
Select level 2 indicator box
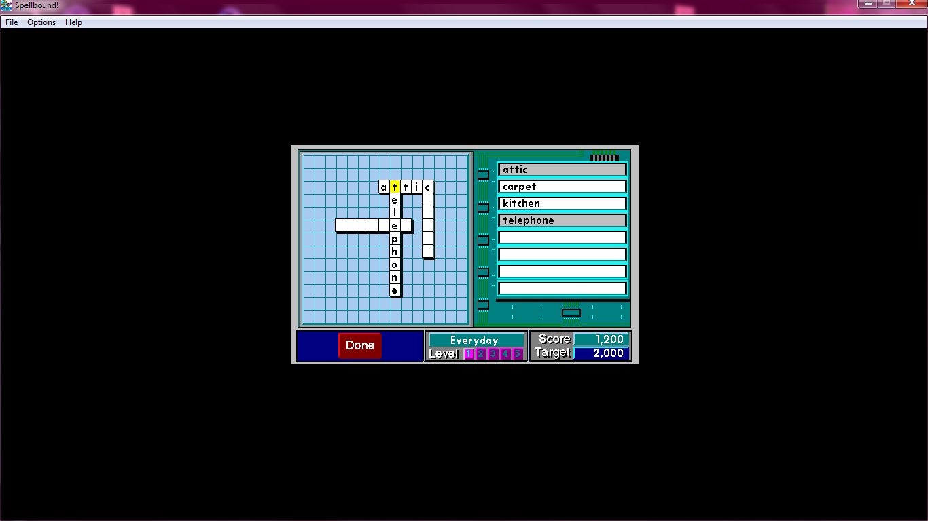(x=481, y=353)
